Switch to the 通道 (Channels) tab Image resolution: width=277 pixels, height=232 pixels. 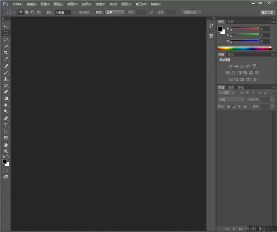coord(231,87)
